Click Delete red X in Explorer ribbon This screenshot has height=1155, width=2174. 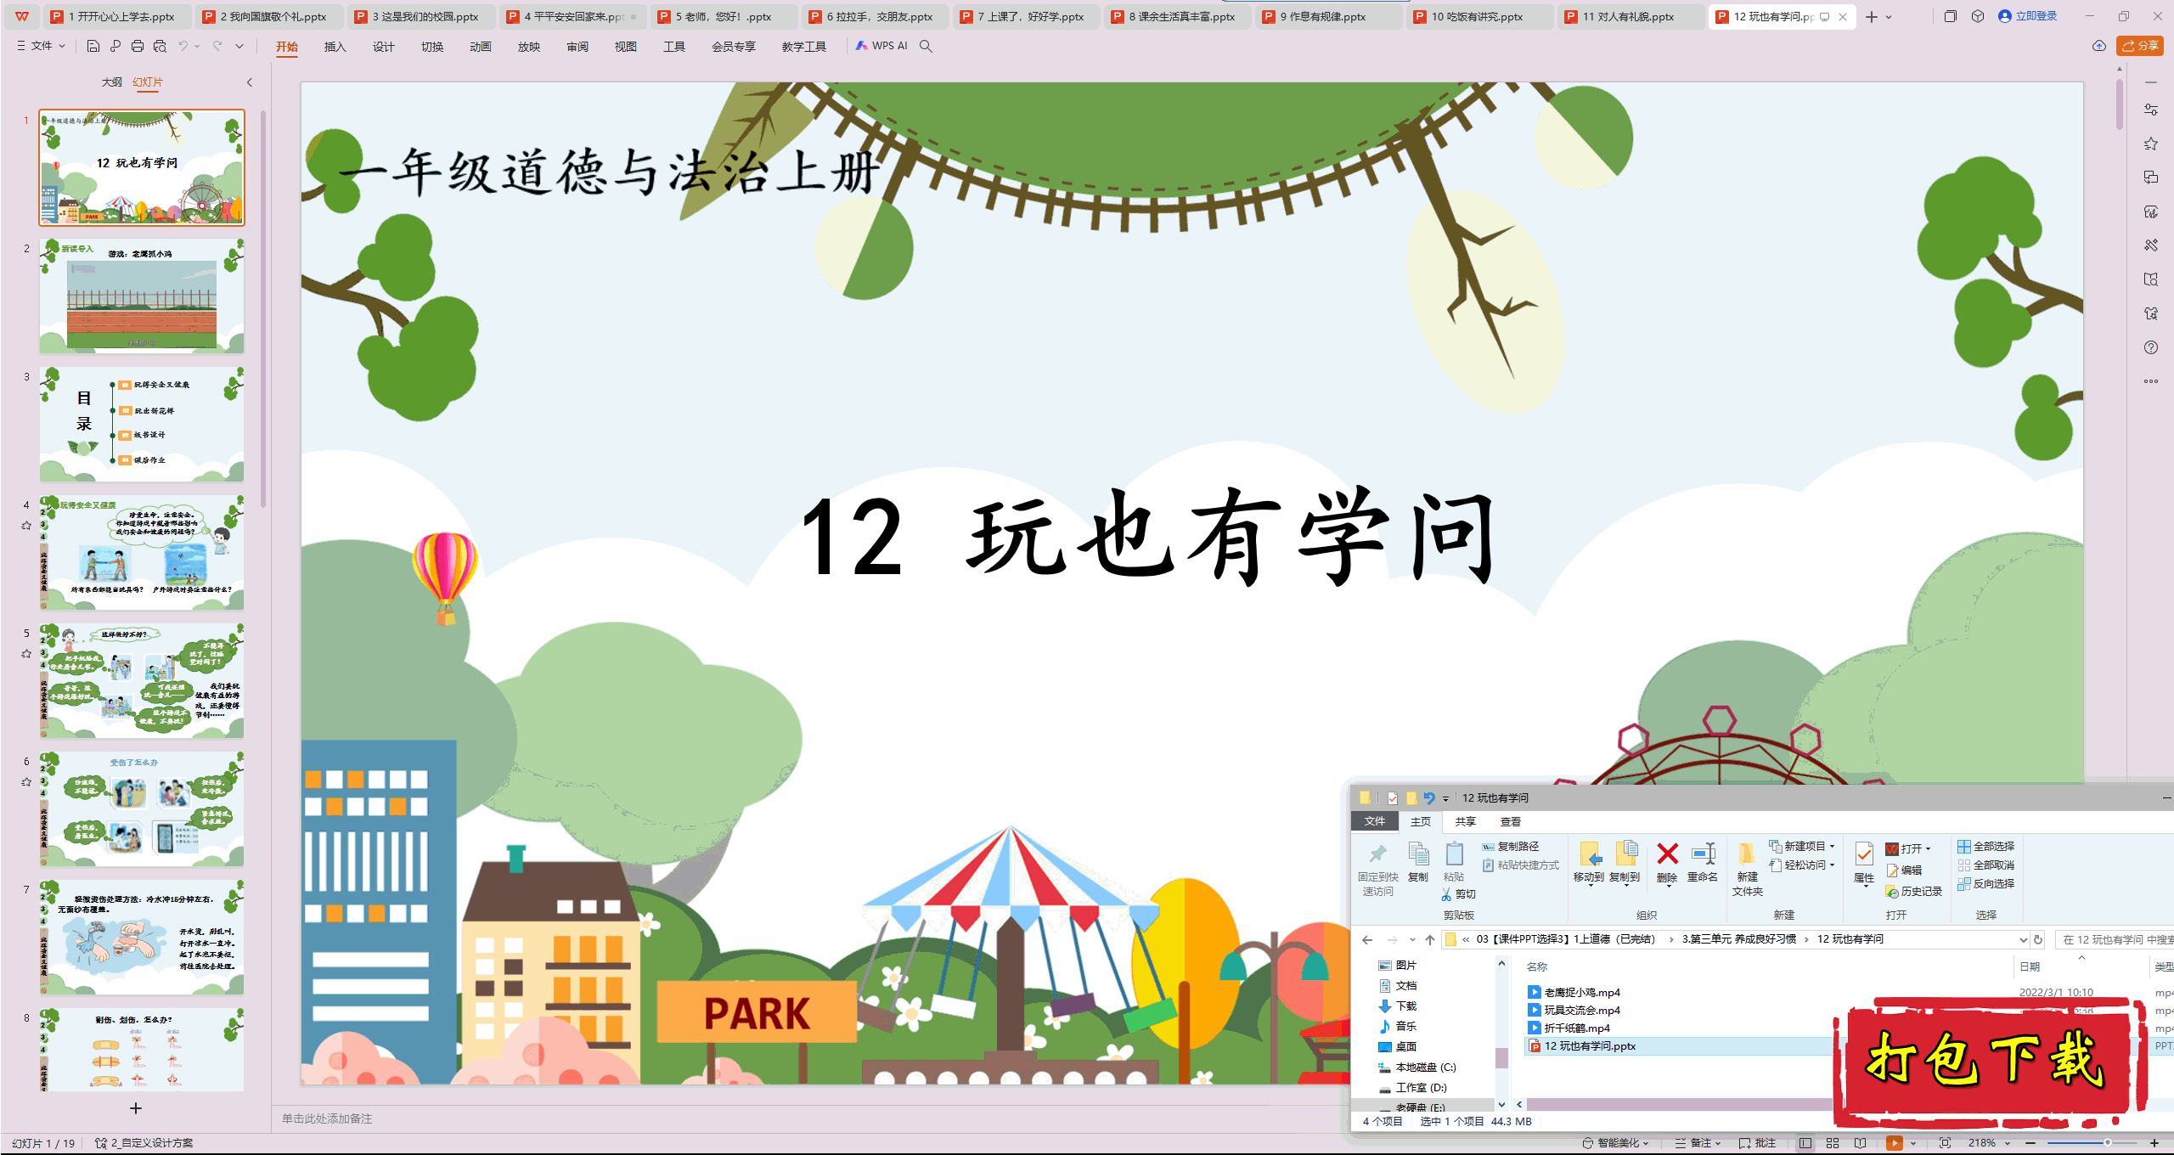click(1667, 862)
